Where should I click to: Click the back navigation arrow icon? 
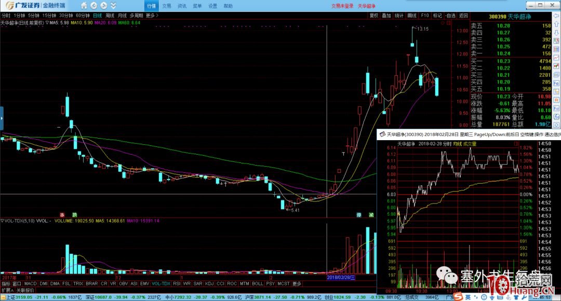click(x=94, y=5)
